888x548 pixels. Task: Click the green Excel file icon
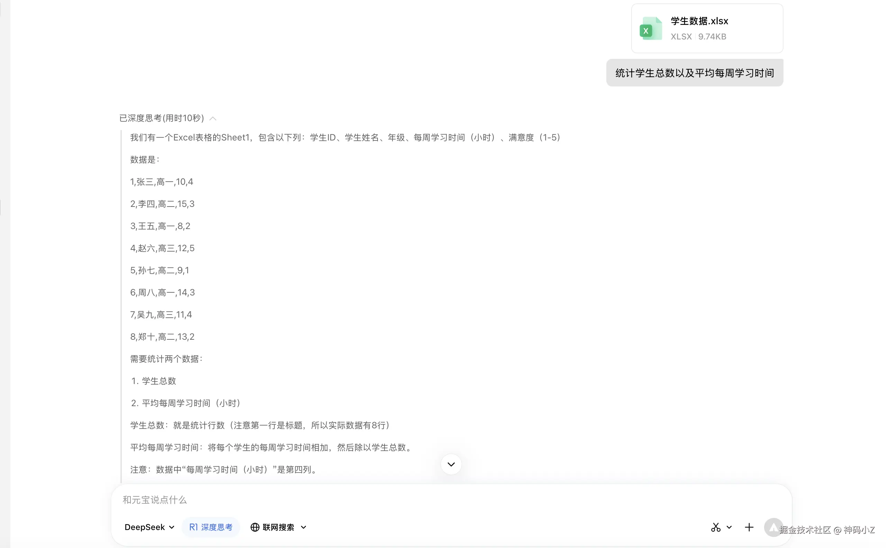(x=650, y=29)
